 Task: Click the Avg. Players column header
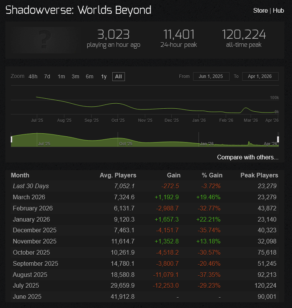click(118, 175)
